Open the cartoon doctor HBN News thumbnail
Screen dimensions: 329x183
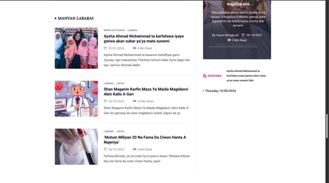pyautogui.click(x=76, y=99)
